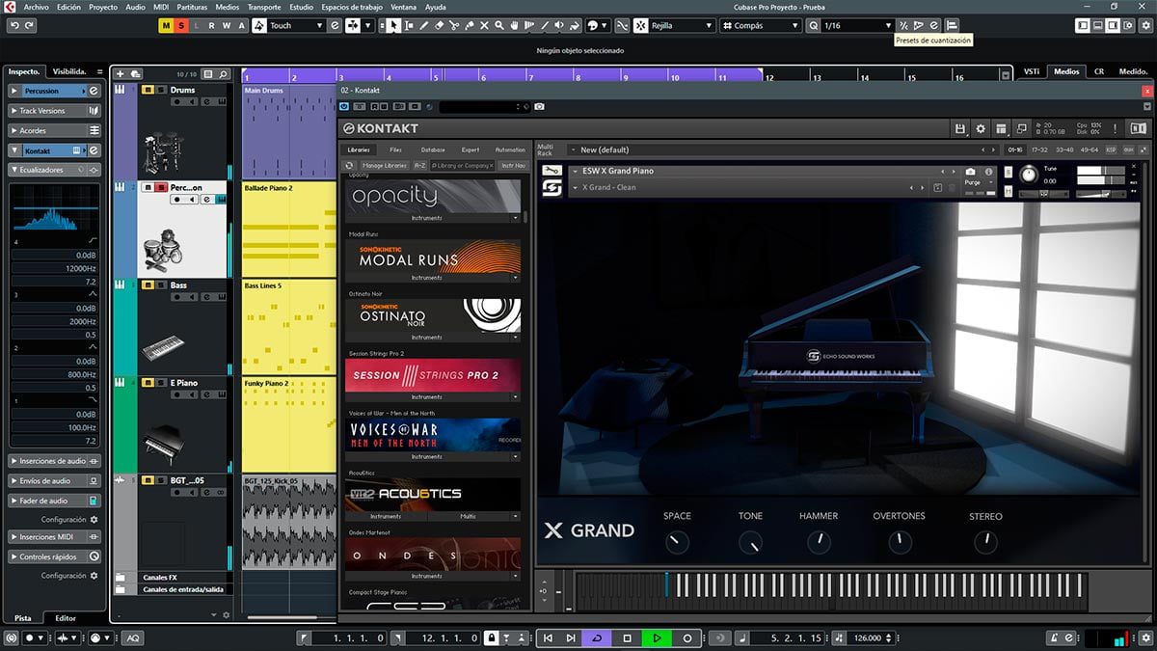Open the Proyecto menu
Screen dimensions: 1157x651
pyautogui.click(x=103, y=7)
